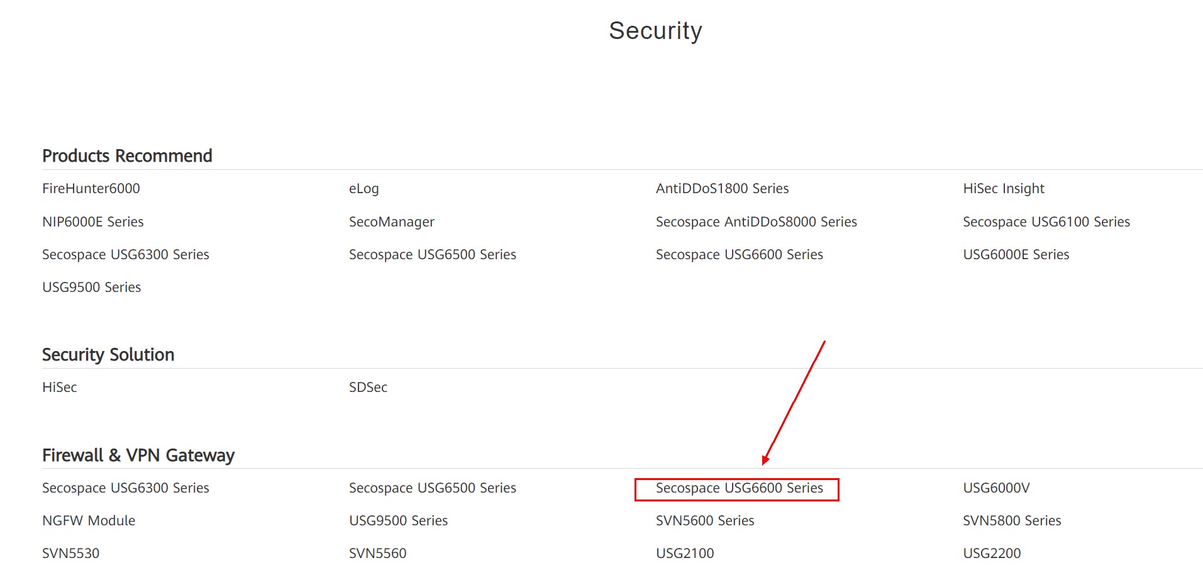
Task: Click Secospace USG6100 Series link
Action: [1046, 221]
